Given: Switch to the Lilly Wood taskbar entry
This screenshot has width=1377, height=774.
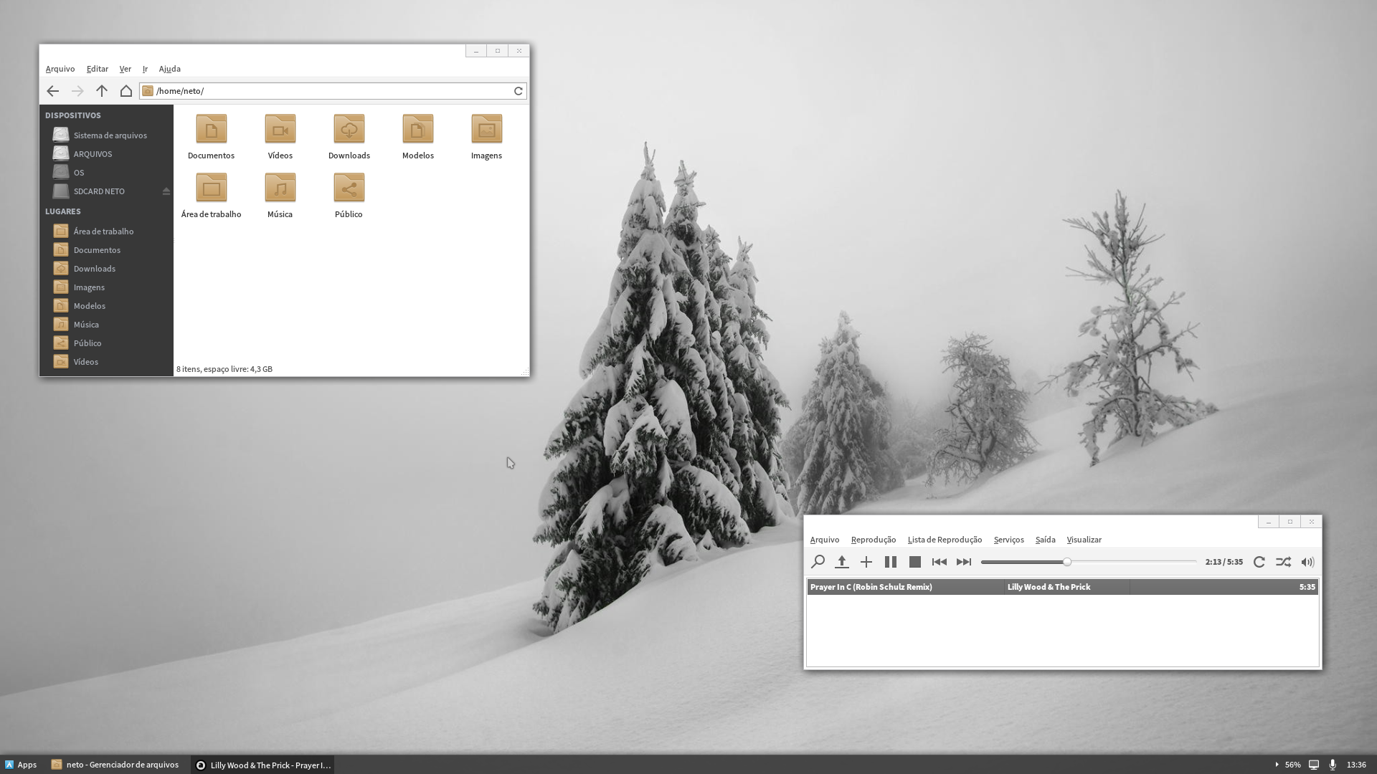Looking at the screenshot, I should [x=263, y=765].
